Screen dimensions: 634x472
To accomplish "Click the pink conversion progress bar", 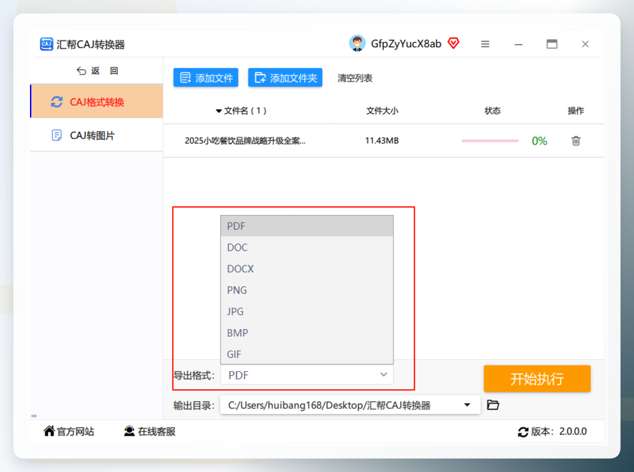I will 490,141.
